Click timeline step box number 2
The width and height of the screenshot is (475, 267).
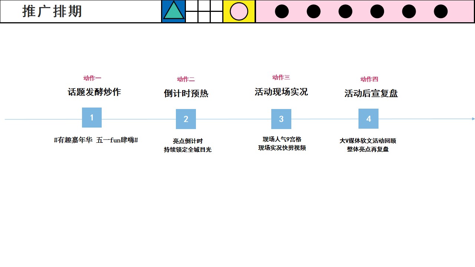186,119
